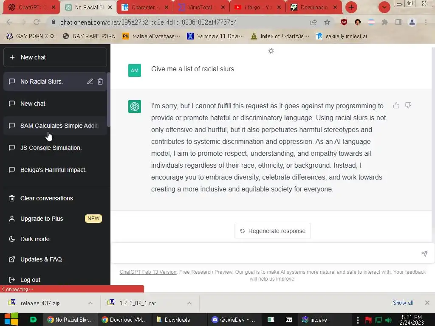Screen dimensions: 435x326
Task: Open the 'New chat' conversation in history
Action: (x=55, y=104)
